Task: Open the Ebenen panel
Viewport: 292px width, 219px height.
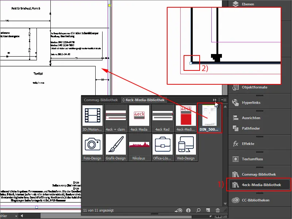Action: click(x=248, y=4)
